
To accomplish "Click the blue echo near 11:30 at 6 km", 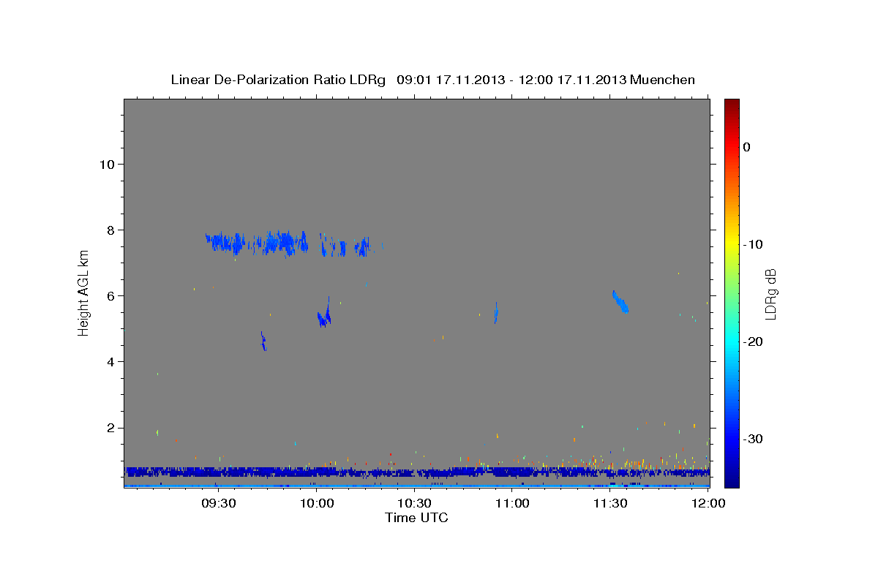I will 620,301.
